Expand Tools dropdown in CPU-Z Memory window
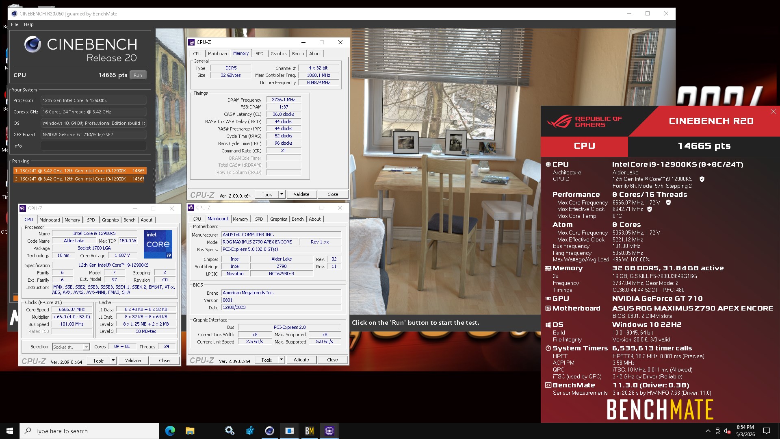The image size is (780, 439). (282, 194)
